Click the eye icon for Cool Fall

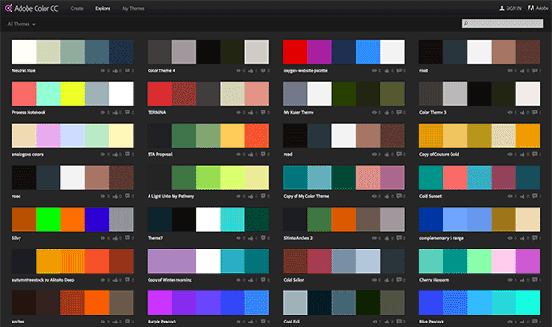click(374, 322)
